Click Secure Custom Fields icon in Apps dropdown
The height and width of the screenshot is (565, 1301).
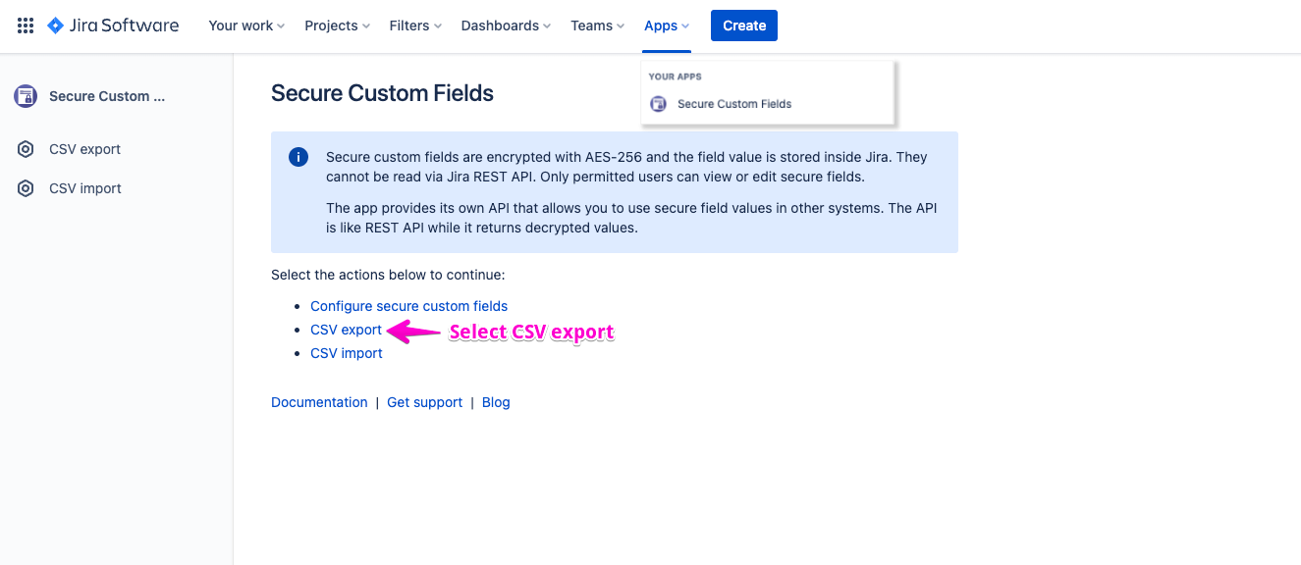tap(659, 104)
